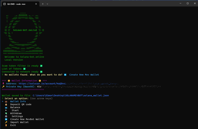Viewport: 198px width, 129px height.
Task: Click the door icon beside Exit
Action: coord(6,125)
